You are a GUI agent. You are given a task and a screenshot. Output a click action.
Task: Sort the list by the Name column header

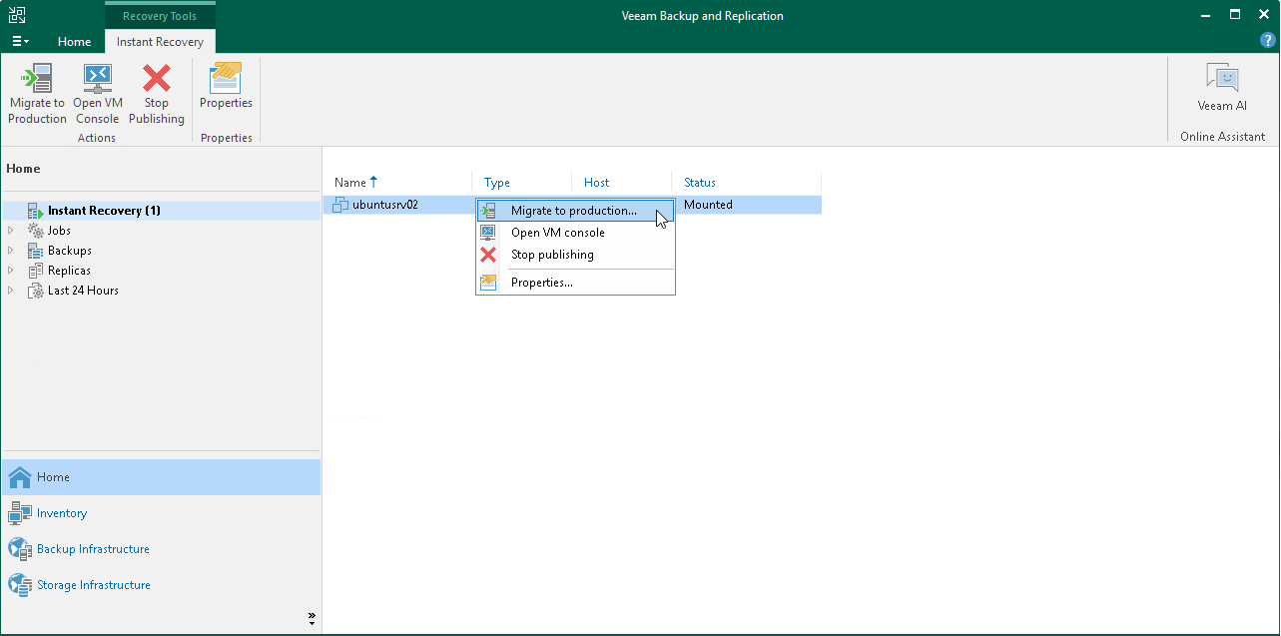tap(351, 182)
